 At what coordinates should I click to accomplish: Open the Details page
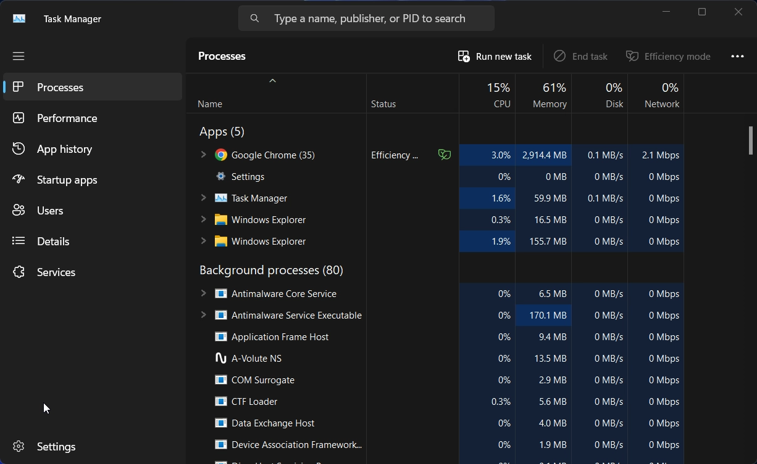click(x=93, y=241)
